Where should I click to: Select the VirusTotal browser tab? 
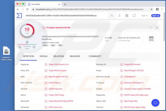pos(44,4)
